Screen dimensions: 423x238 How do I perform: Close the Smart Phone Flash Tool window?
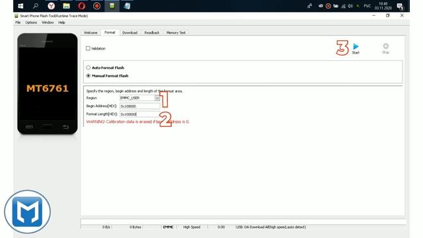click(402, 16)
